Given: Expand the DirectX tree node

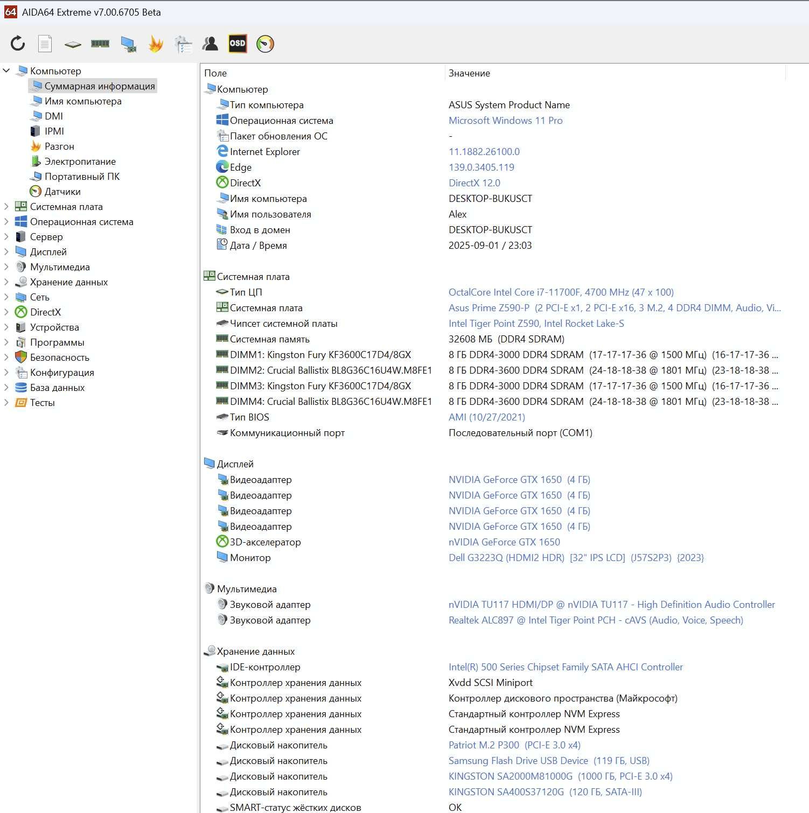Looking at the screenshot, I should pyautogui.click(x=6, y=312).
